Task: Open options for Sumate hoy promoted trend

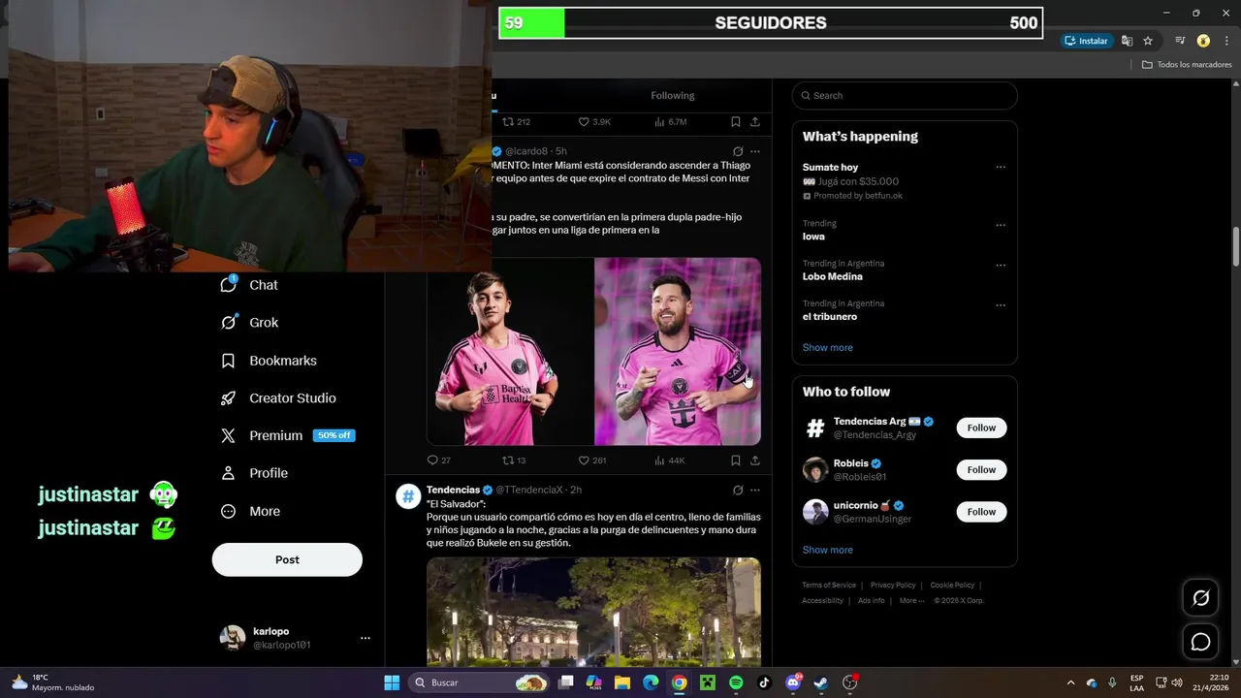Action: [x=1001, y=168]
